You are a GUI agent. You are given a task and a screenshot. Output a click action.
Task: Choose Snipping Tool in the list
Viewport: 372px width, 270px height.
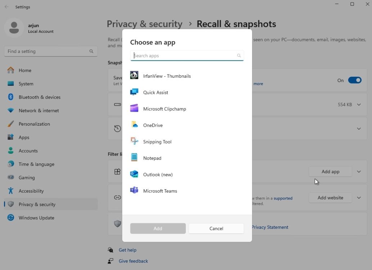[x=187, y=141]
